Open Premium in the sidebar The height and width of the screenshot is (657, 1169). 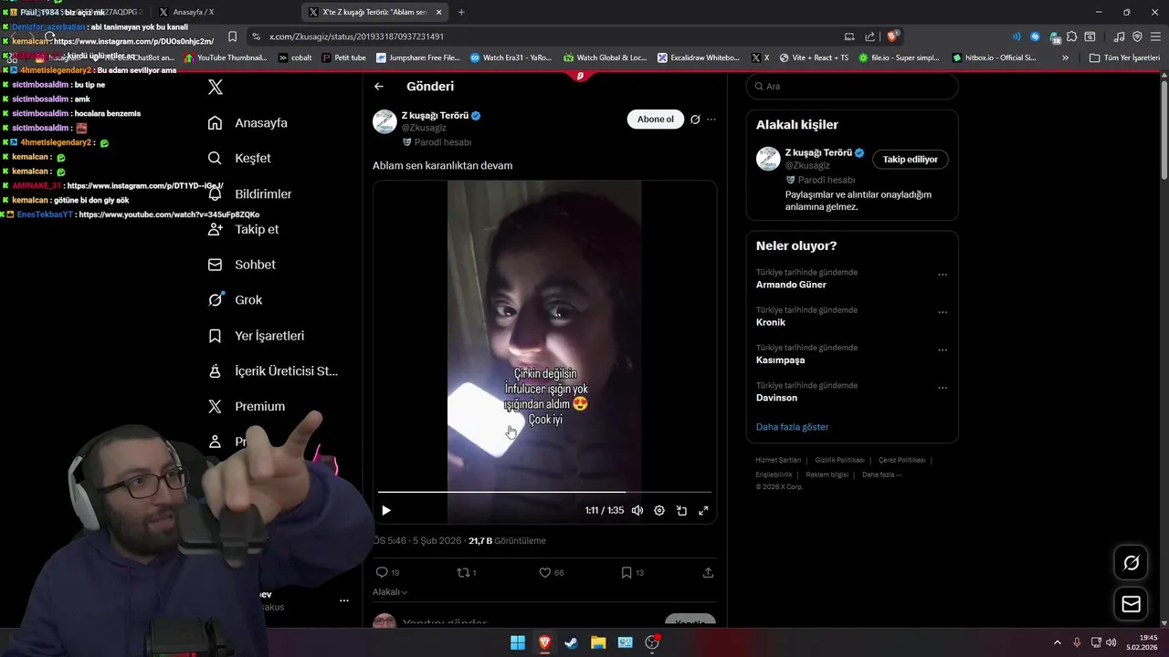246,406
